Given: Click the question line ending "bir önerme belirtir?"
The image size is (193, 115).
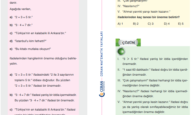Looking at the screenshot, I should point(148,17).
